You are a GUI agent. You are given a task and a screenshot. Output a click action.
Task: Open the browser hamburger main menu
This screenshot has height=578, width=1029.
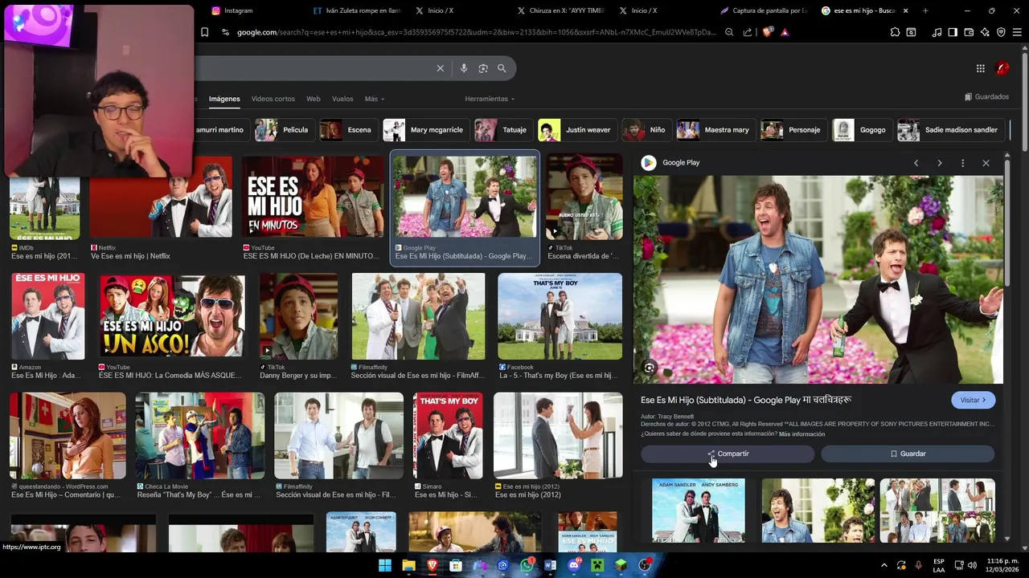click(1017, 32)
